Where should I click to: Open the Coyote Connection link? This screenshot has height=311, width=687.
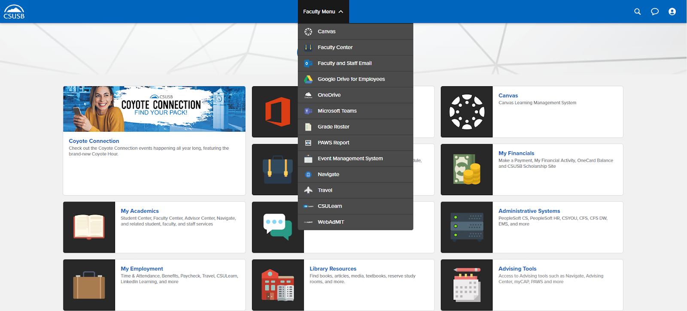(94, 141)
